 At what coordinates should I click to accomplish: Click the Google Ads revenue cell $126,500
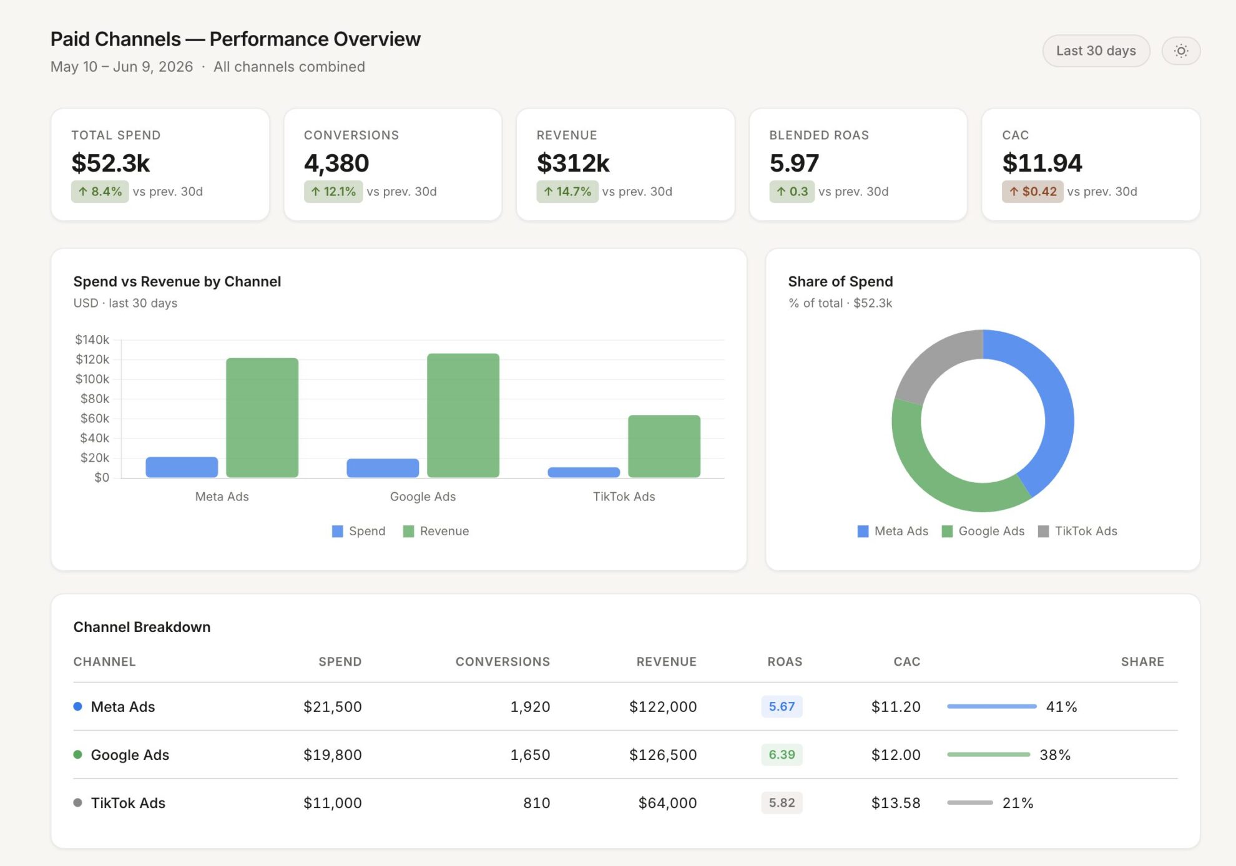click(663, 754)
